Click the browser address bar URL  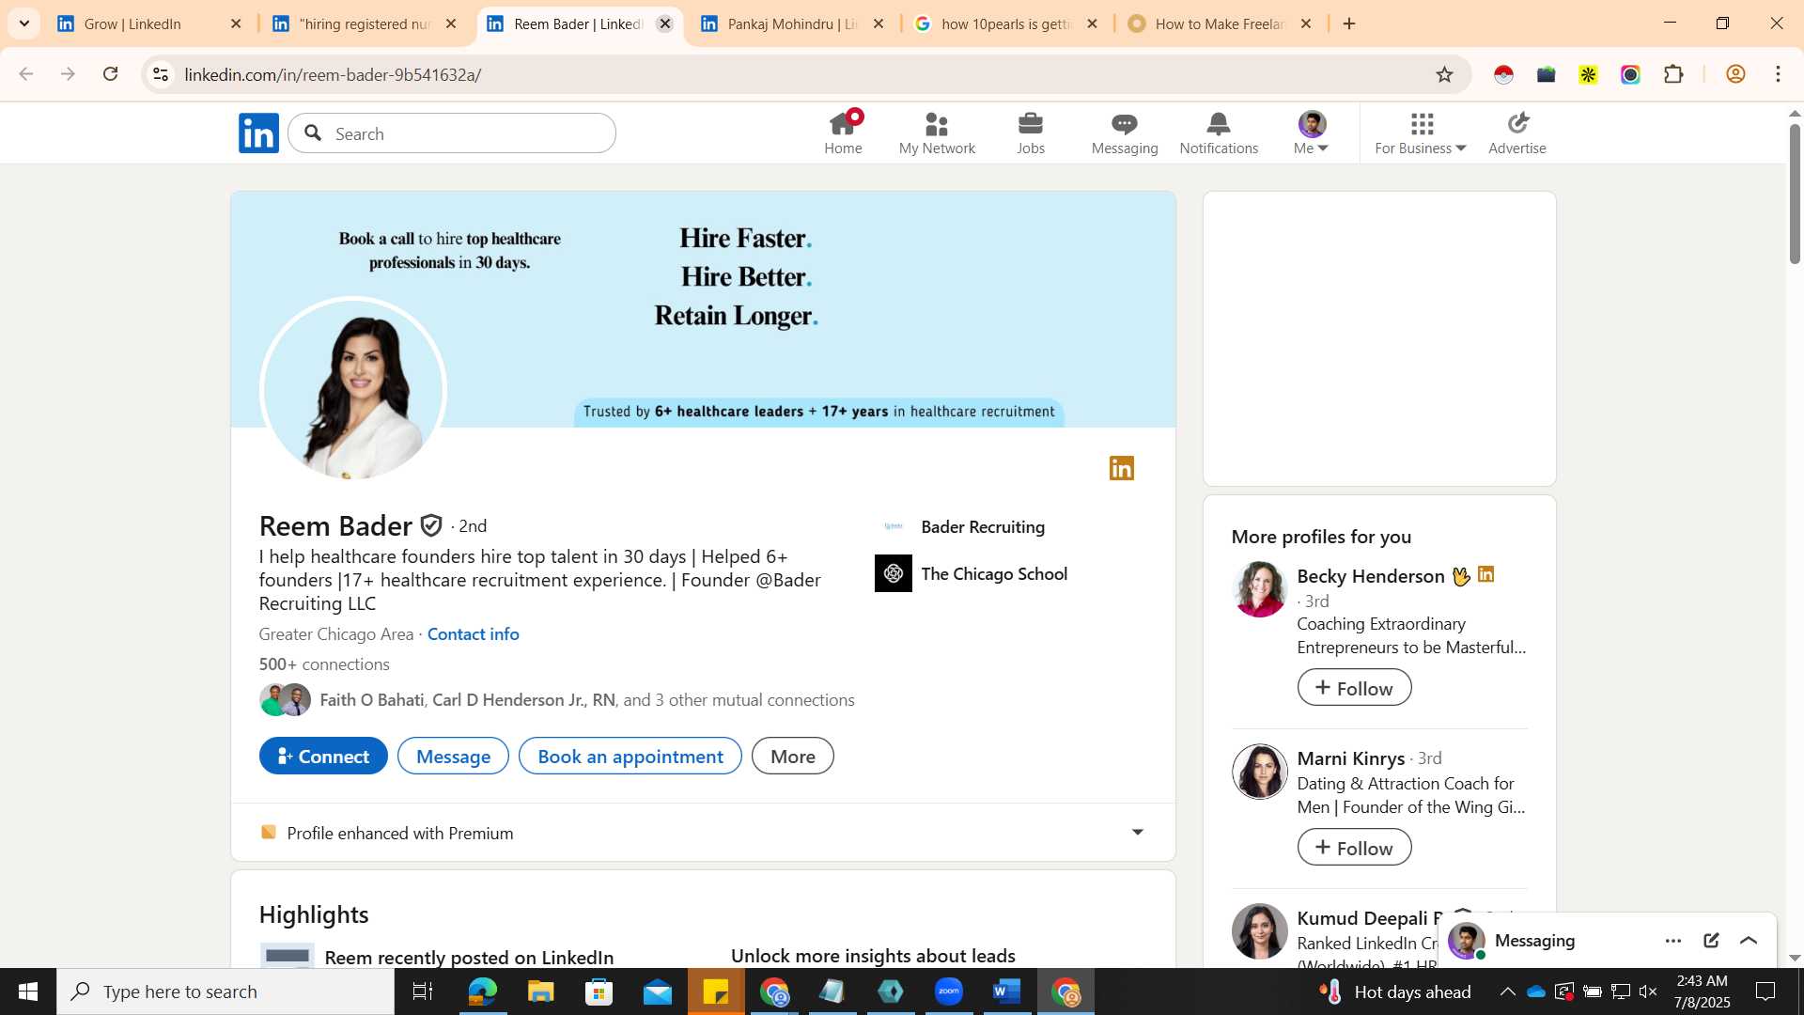(x=333, y=74)
